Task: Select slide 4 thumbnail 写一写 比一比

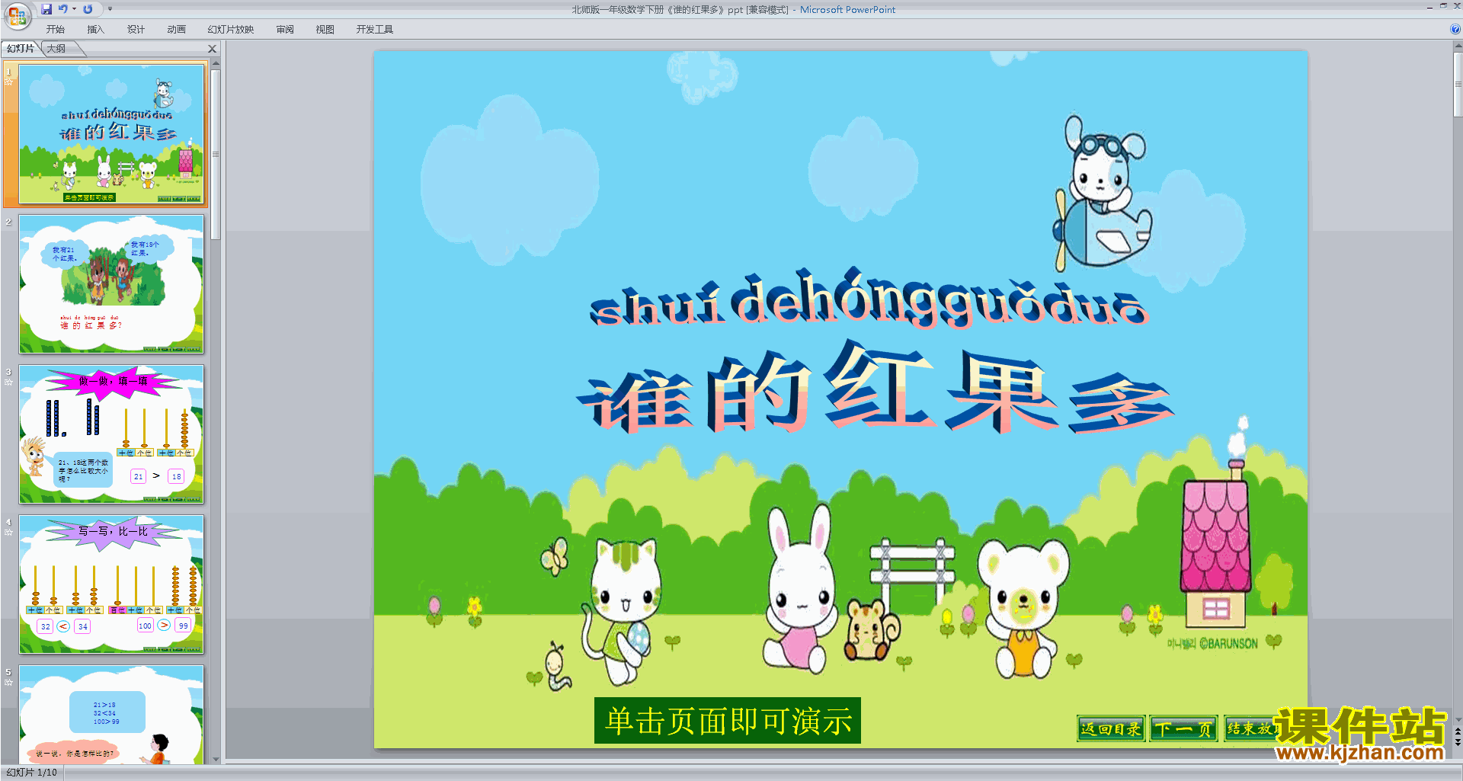Action: pyautogui.click(x=111, y=584)
